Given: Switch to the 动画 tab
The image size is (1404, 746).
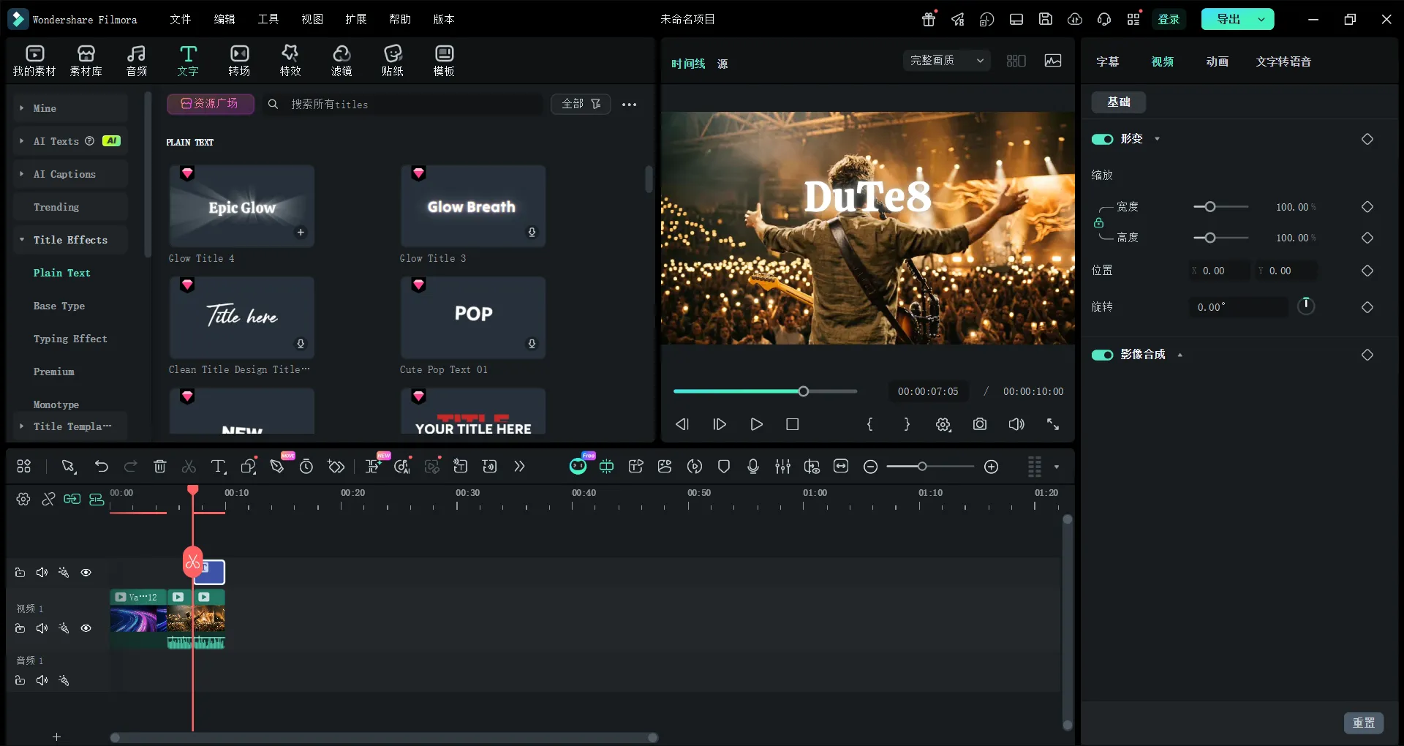Looking at the screenshot, I should pyautogui.click(x=1217, y=61).
